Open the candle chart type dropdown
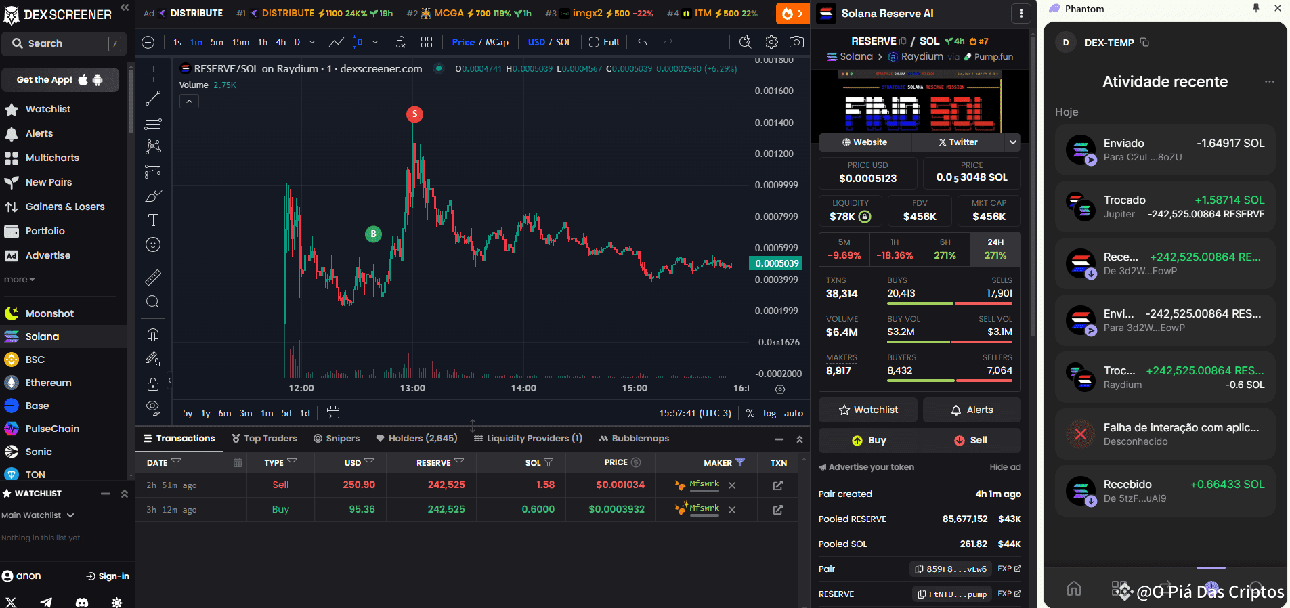Image resolution: width=1290 pixels, height=608 pixels. 375,42
